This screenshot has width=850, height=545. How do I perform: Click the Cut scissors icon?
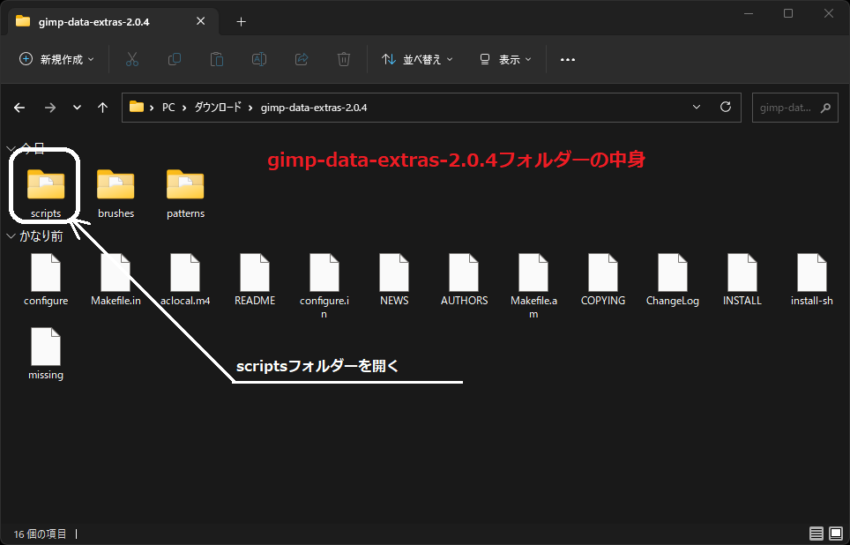click(x=131, y=59)
